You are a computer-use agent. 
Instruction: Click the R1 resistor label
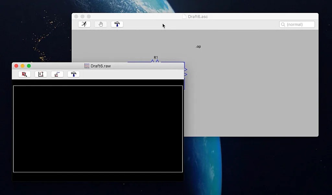pyautogui.click(x=156, y=58)
